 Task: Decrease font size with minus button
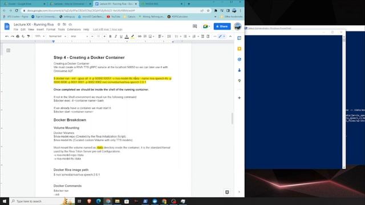92,36
